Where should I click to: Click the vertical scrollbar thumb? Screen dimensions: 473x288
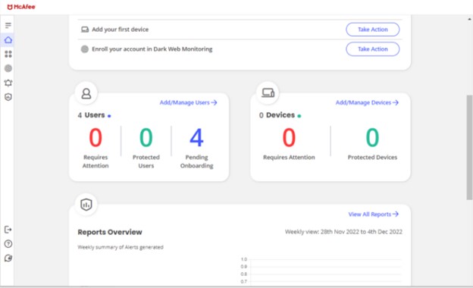469,147
